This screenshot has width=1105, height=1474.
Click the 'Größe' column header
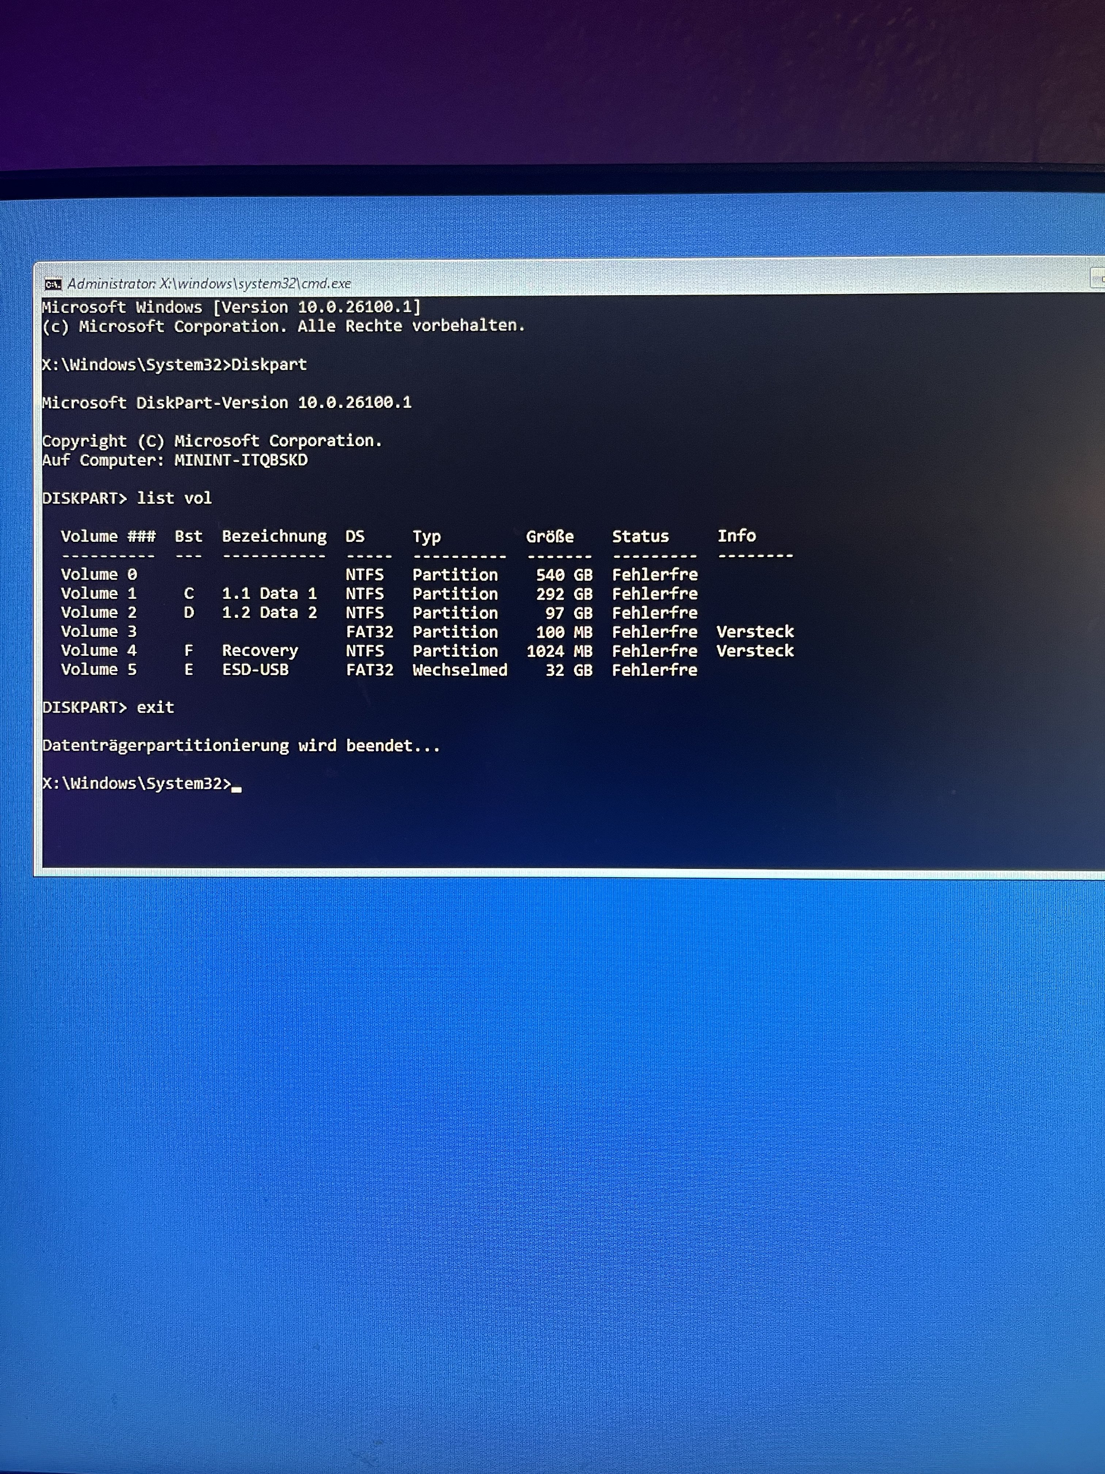pos(550,536)
